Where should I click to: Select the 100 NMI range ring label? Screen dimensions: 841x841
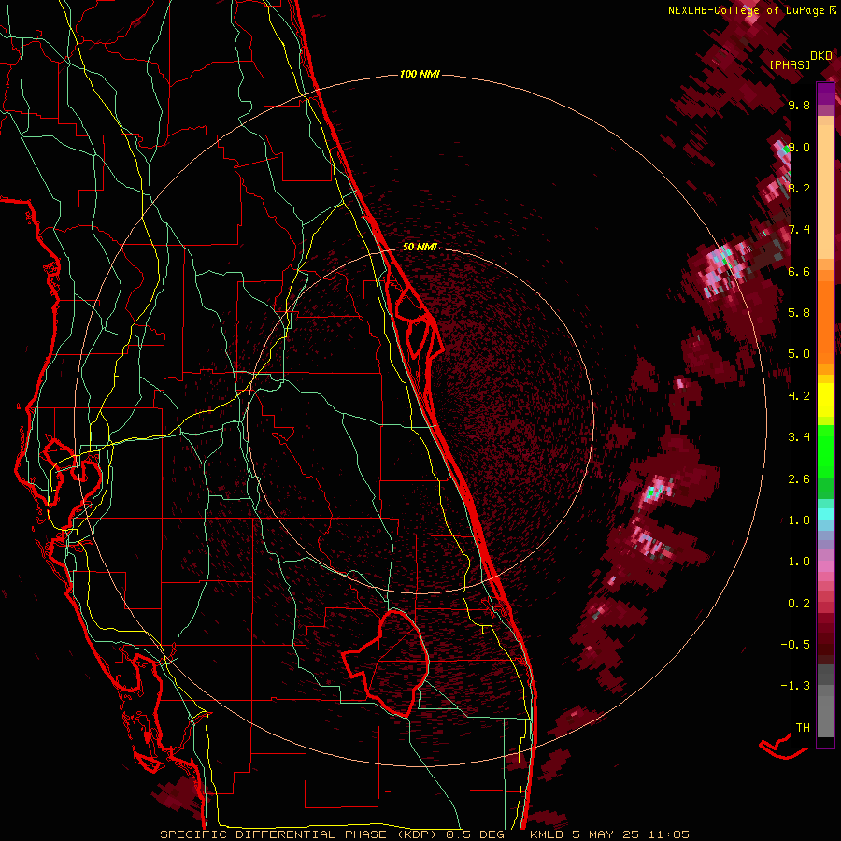[x=420, y=74]
